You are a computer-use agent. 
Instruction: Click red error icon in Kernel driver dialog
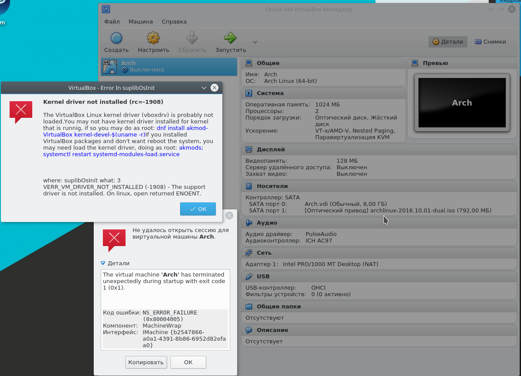21,112
